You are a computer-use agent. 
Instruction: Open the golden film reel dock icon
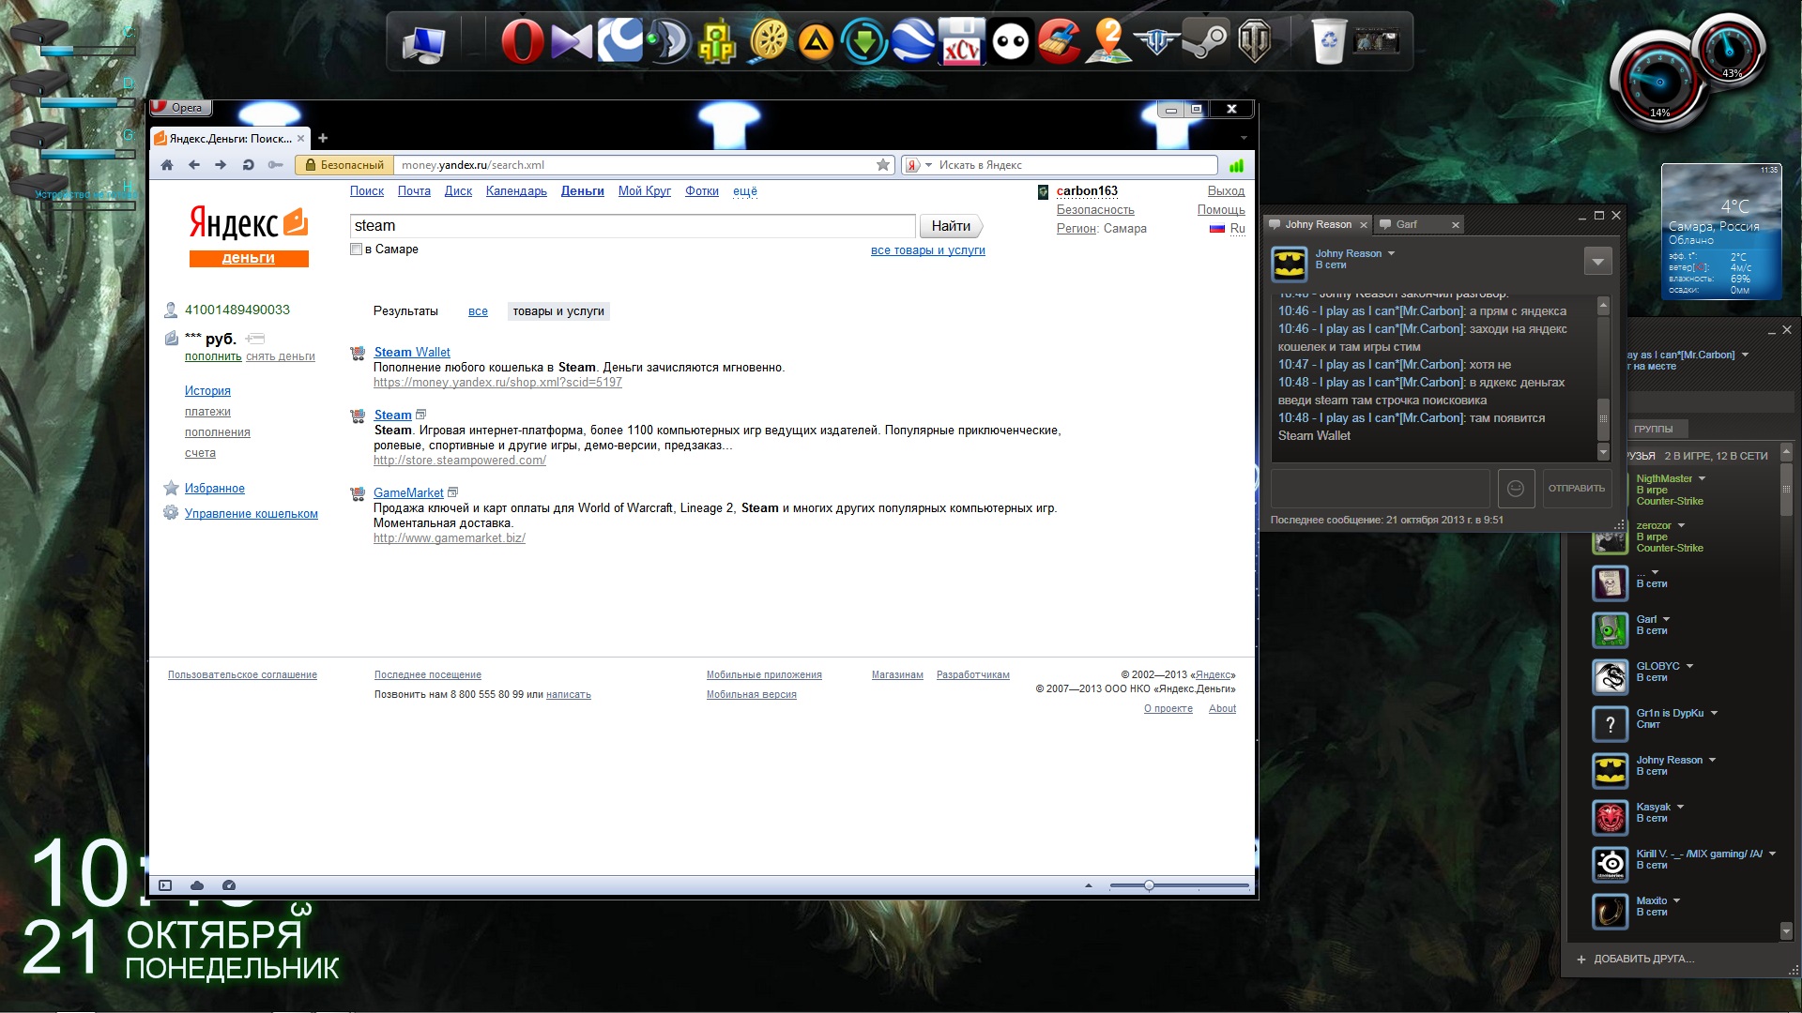769,42
